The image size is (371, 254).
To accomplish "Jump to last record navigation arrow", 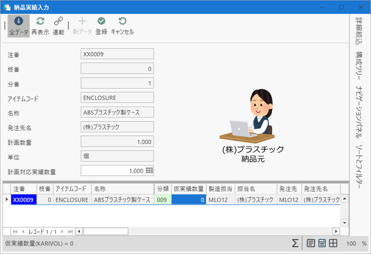I will pyautogui.click(x=70, y=231).
